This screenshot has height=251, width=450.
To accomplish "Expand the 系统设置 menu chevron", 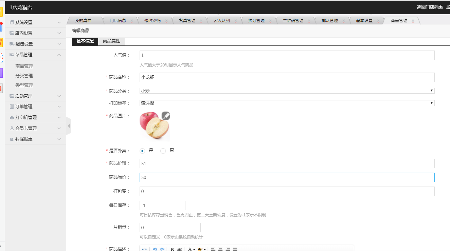I will click(59, 22).
